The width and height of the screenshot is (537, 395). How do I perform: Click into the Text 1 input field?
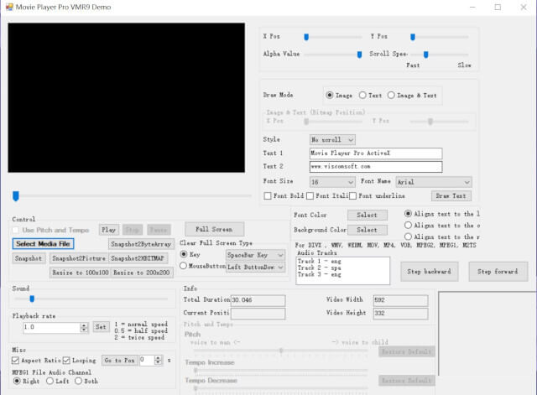pyautogui.click(x=375, y=153)
